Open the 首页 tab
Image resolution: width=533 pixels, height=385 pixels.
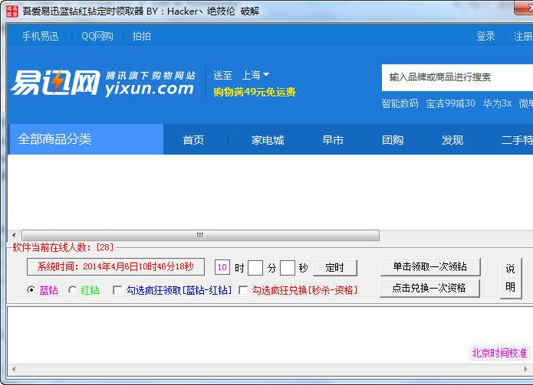pos(193,140)
